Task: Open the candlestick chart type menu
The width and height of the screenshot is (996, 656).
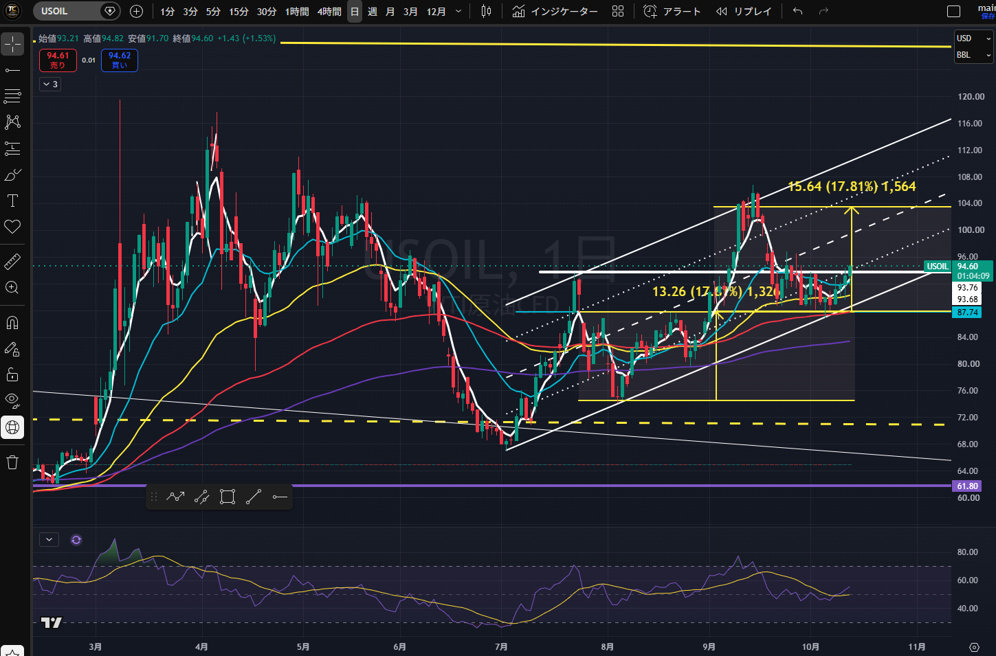Action: pos(487,11)
